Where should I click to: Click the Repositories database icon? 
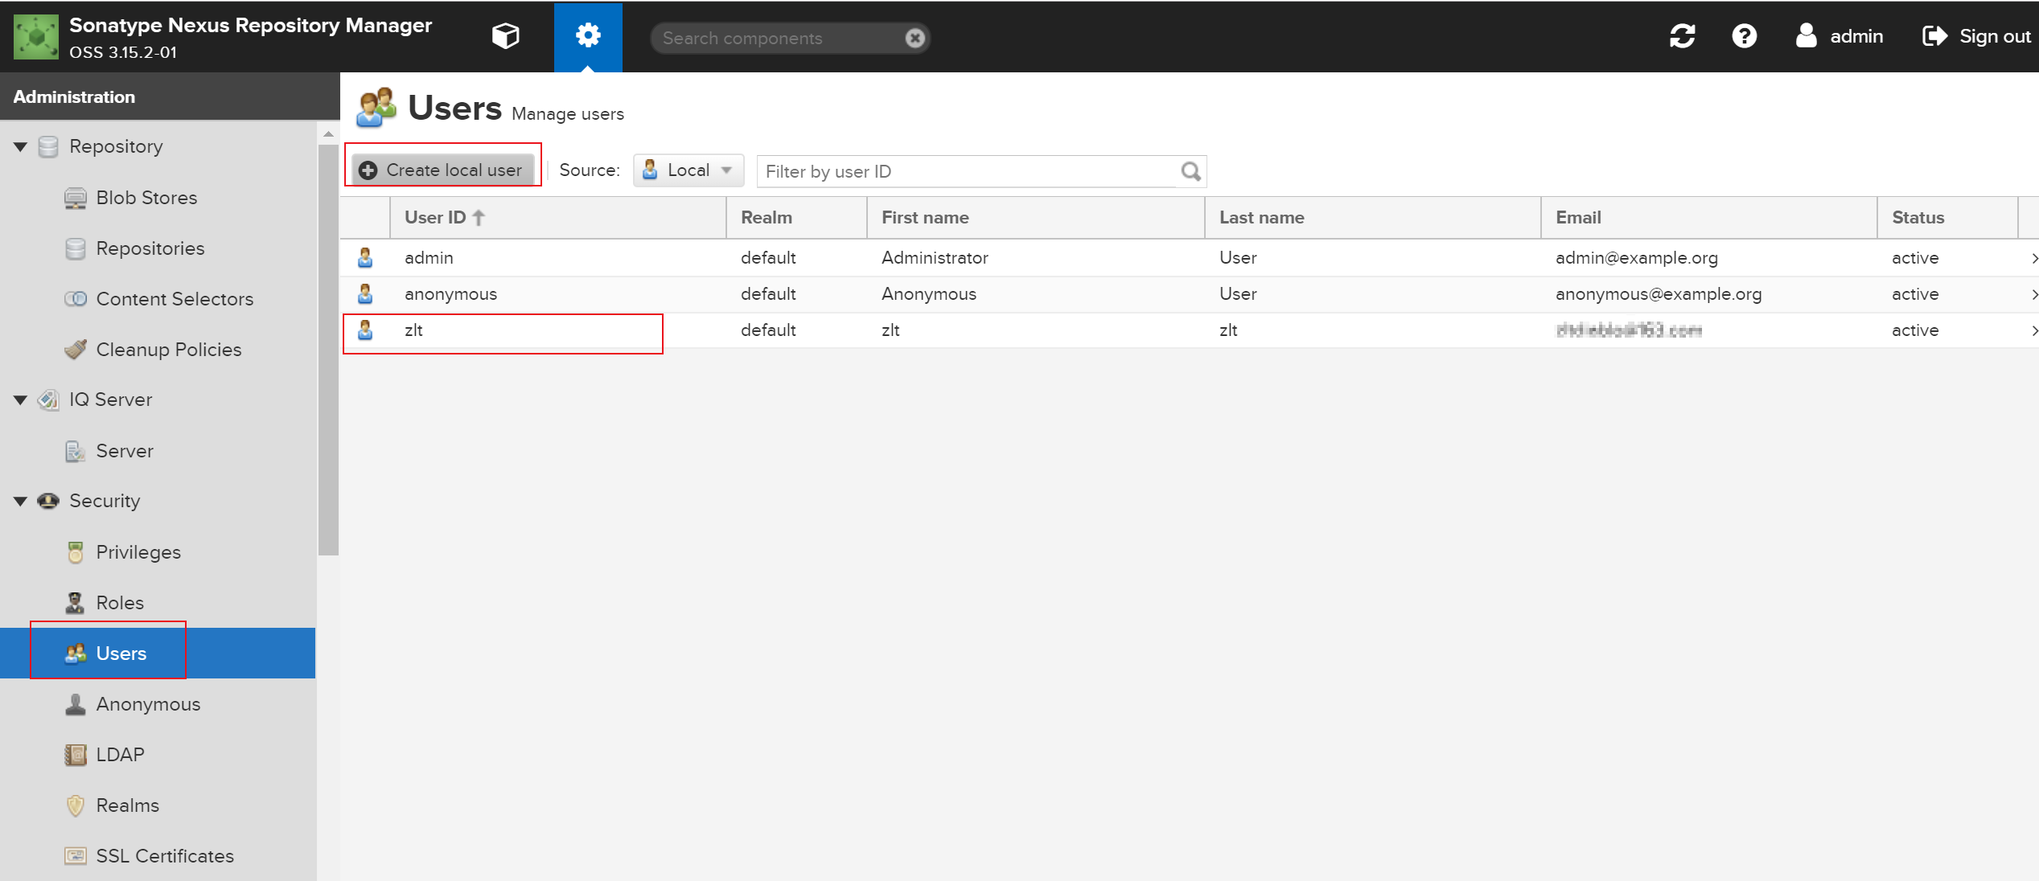(76, 248)
